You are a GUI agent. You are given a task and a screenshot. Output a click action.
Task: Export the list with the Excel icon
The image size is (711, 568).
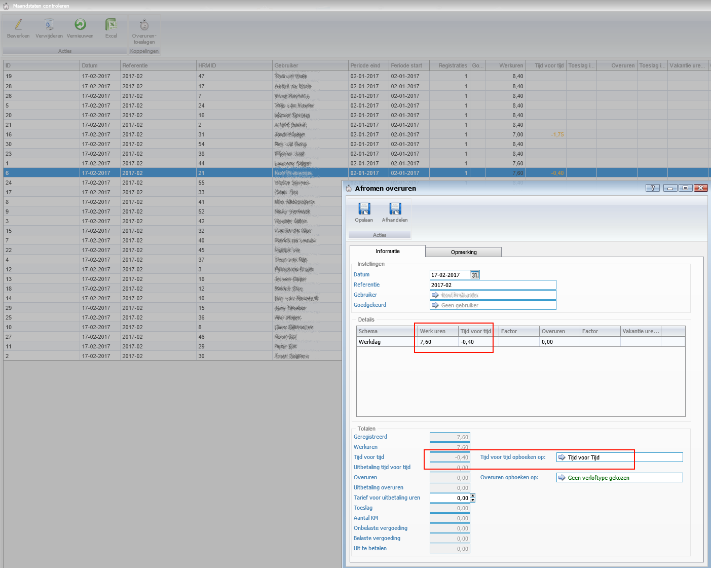click(x=111, y=25)
